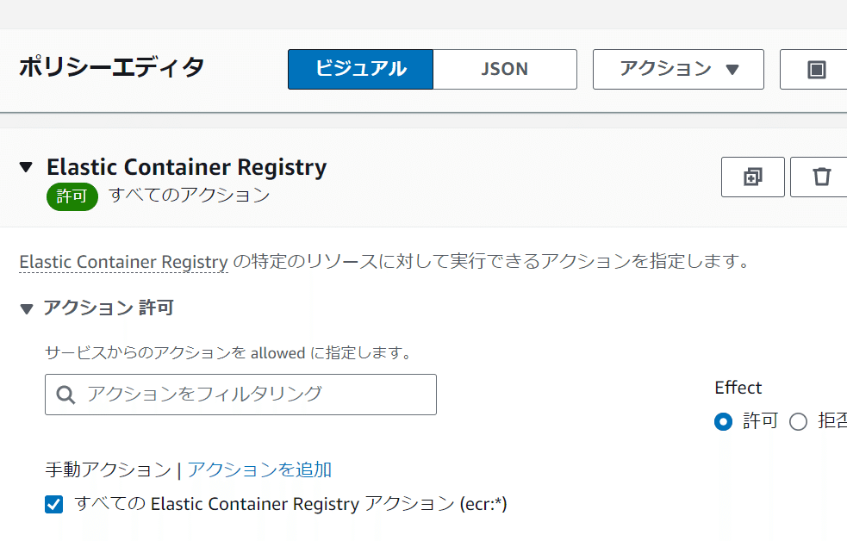Select the 拒否 Effect radio button
This screenshot has height=541, width=847.
(798, 421)
